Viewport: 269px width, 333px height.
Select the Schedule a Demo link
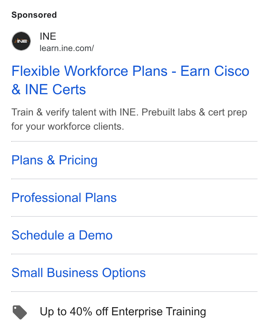62,235
